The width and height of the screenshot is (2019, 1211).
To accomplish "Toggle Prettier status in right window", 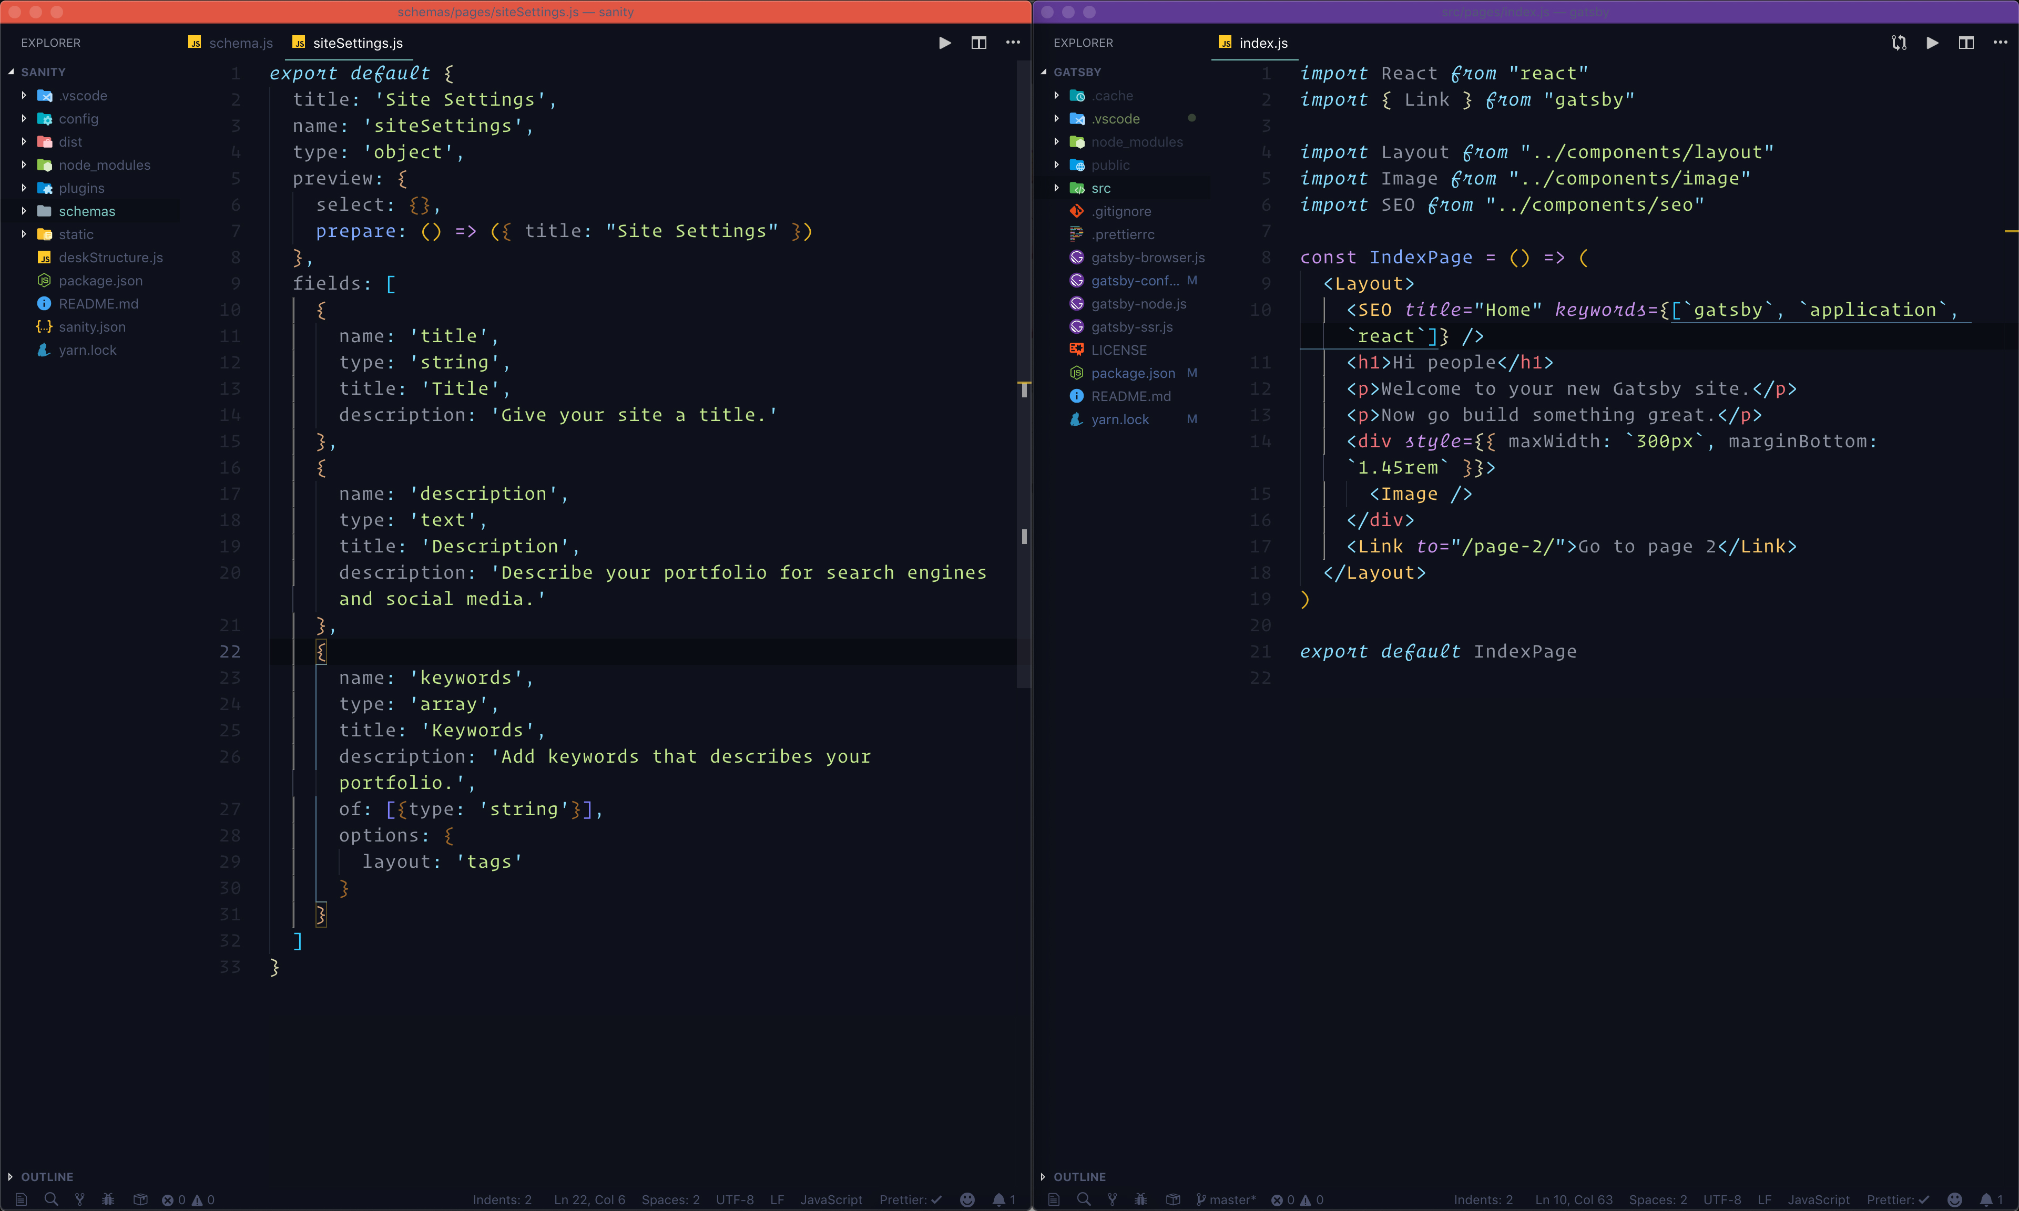I will 1898,1199.
